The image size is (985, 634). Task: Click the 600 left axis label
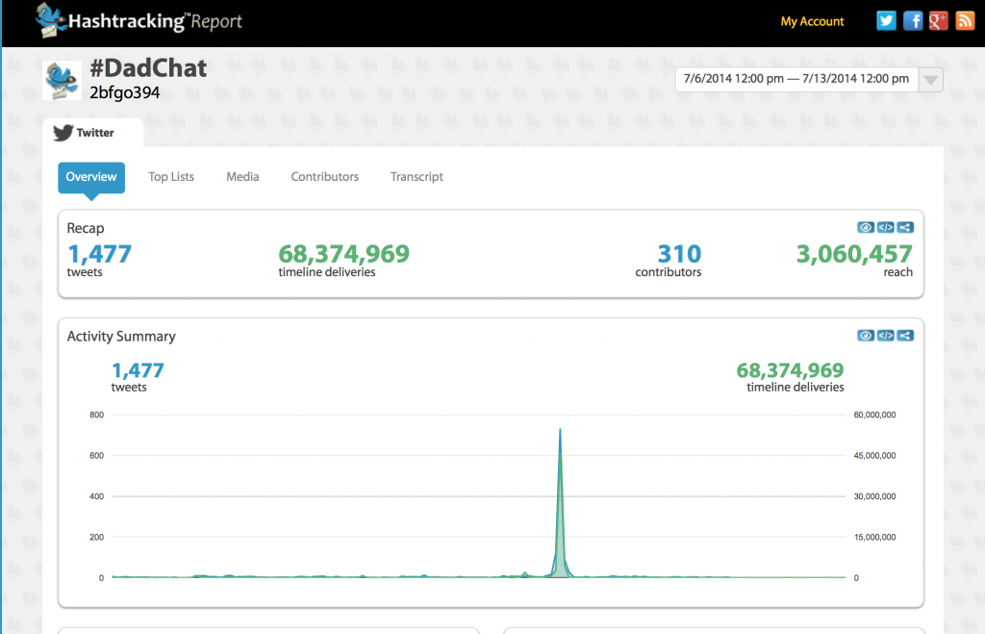coord(97,456)
